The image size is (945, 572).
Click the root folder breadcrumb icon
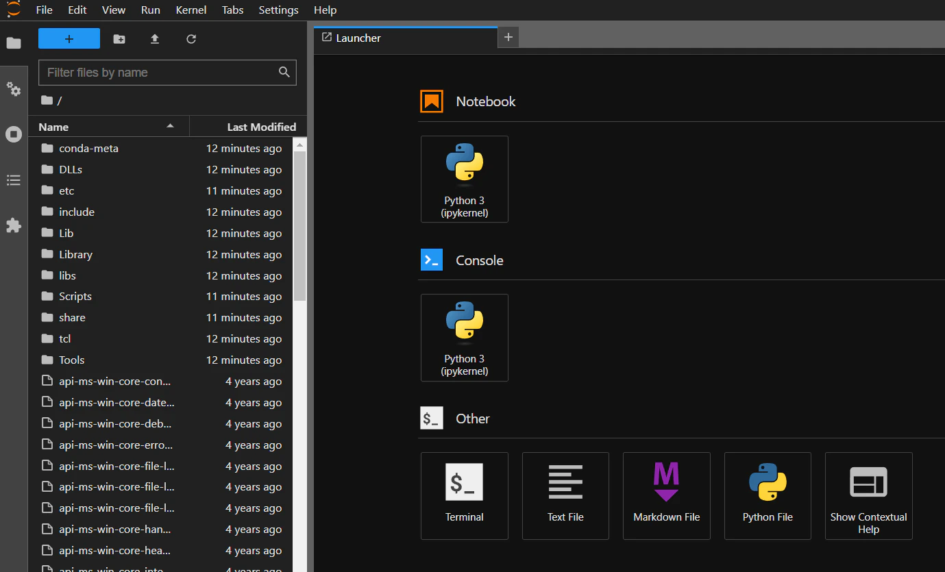coord(47,101)
